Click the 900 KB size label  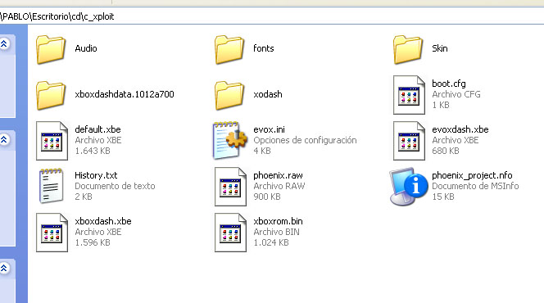(x=266, y=197)
